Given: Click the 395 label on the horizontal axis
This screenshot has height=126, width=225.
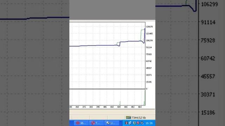Looking at the screenshot, I should [x=98, y=107].
